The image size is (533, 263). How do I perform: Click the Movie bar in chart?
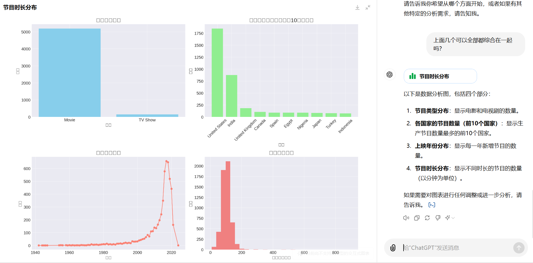[x=70, y=73]
